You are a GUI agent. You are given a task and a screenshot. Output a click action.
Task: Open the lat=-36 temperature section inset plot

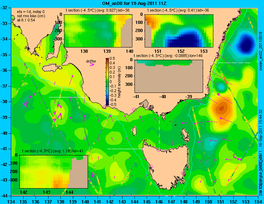179,31
